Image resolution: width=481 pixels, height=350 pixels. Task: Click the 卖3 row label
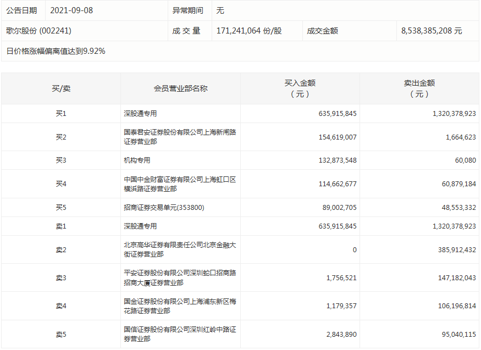pos(61,278)
